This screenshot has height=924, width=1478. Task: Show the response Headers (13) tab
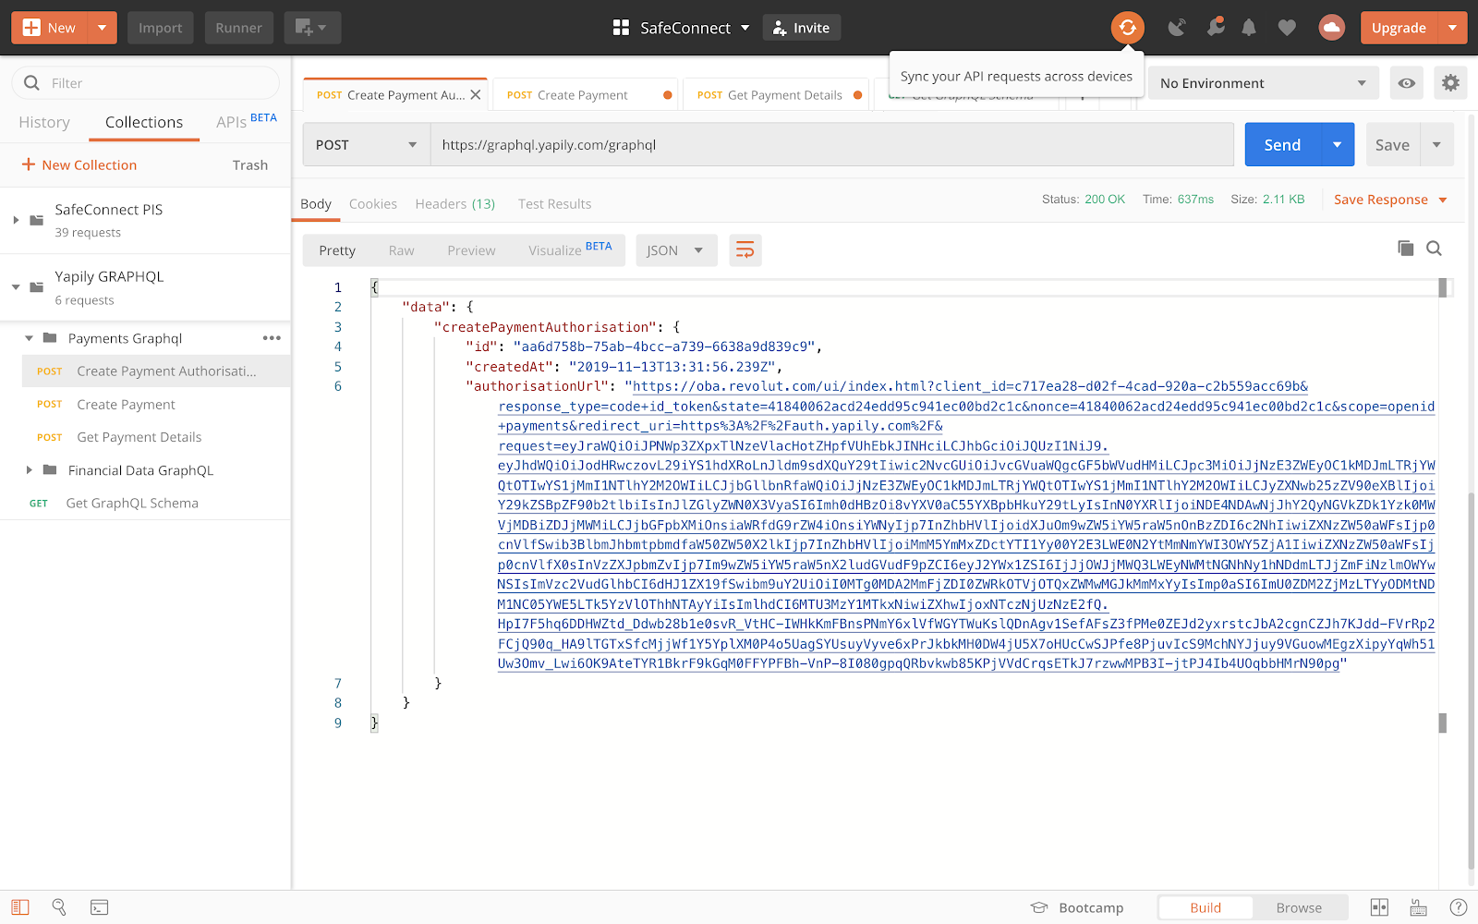tap(455, 204)
